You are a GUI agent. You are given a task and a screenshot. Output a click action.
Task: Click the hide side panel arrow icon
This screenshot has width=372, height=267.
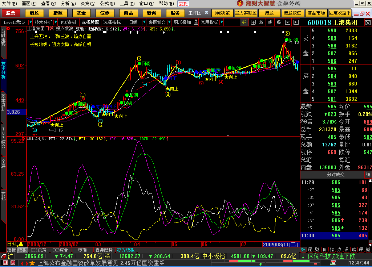click(x=296, y=22)
